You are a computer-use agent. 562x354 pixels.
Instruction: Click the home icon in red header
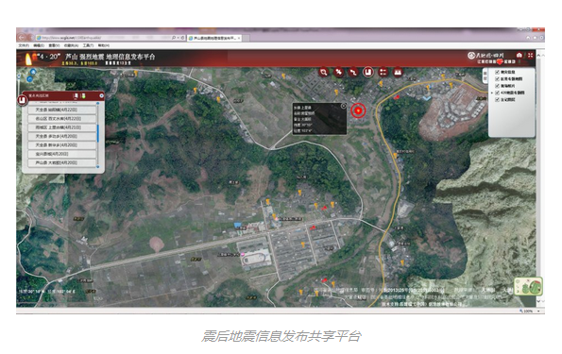[519, 55]
